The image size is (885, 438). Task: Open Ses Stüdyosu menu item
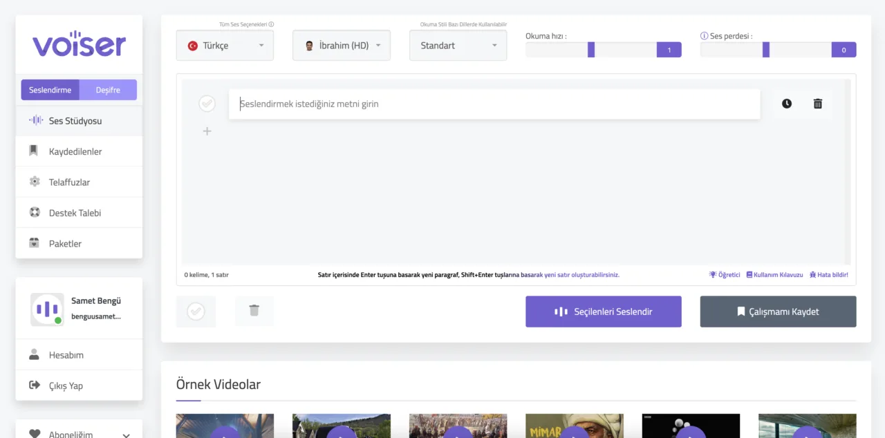79,120
